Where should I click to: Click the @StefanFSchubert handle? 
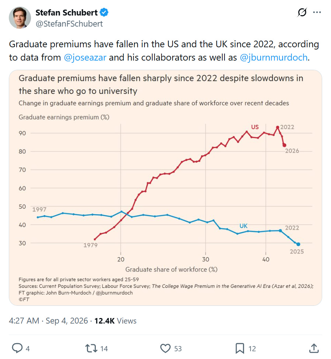pos(69,24)
